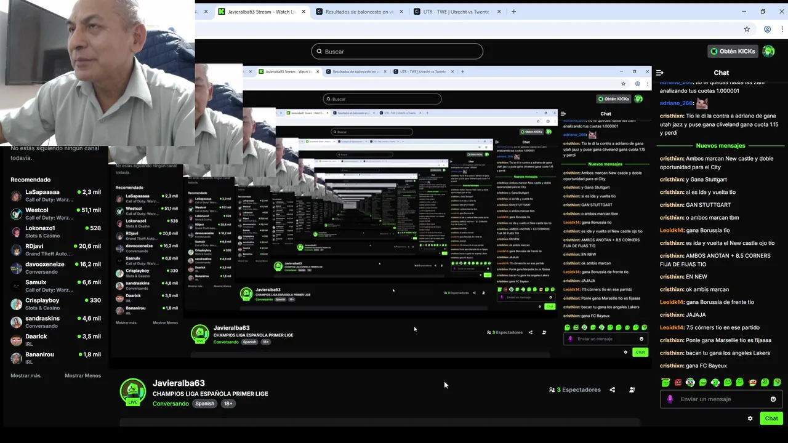Open Crisplayboy Slots & Casino channel
This screenshot has width=788, height=443.
[x=55, y=304]
